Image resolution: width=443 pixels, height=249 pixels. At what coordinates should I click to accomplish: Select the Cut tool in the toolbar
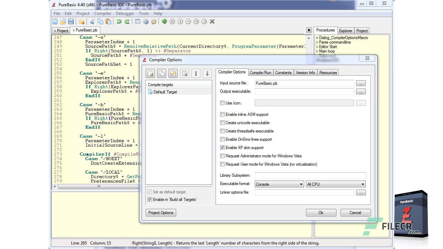tap(92, 21)
